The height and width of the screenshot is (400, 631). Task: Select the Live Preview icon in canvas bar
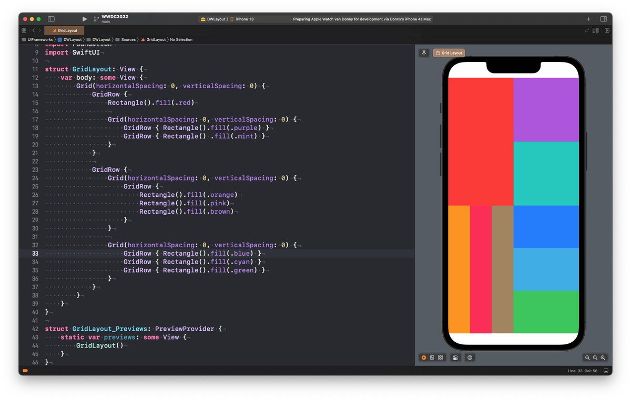coord(424,357)
